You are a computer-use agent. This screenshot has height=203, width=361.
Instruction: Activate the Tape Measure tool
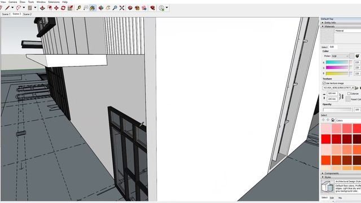pos(79,8)
